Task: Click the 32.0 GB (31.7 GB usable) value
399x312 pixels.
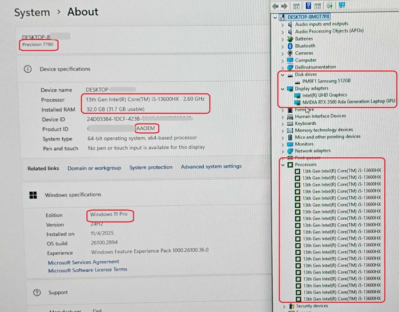Action: pos(116,109)
